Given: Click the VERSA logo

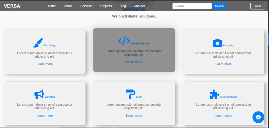Looking at the screenshot, I should 12,6.
